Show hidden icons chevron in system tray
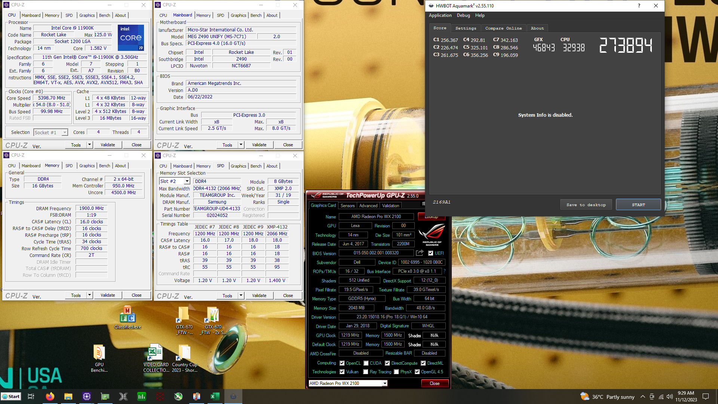 642,397
